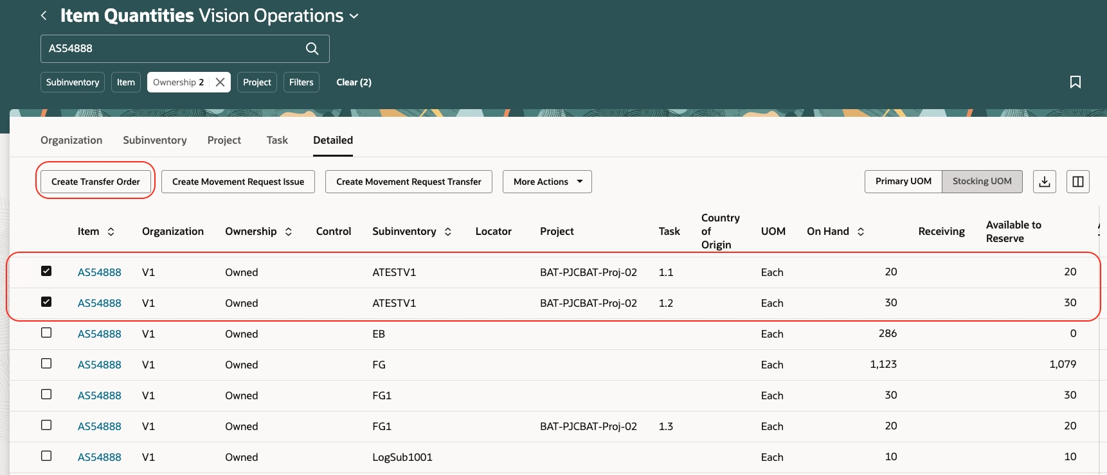Click the bookmark icon in header

pos(1075,82)
